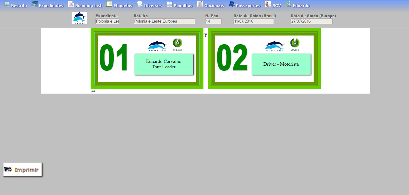Open the Eduardo user menu
The width and height of the screenshot is (409, 195).
(301, 5)
